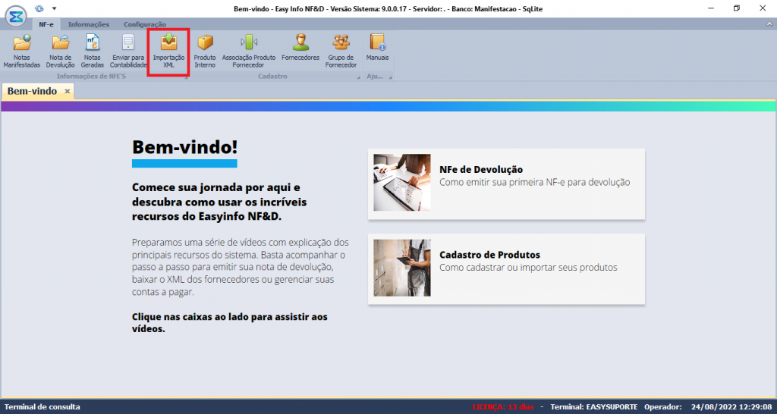Collapse the ribbon with the chevron
Image resolution: width=777 pixels, height=414 pixels.
(769, 24)
